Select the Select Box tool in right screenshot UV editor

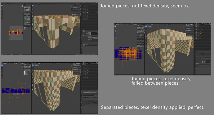[x=115, y=26]
